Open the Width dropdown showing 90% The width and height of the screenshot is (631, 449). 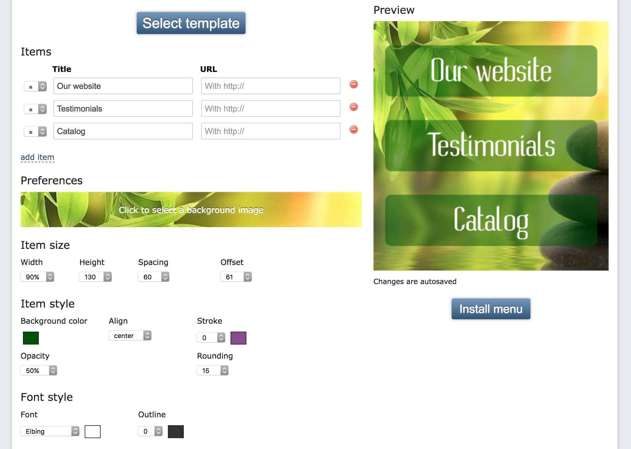pyautogui.click(x=37, y=277)
